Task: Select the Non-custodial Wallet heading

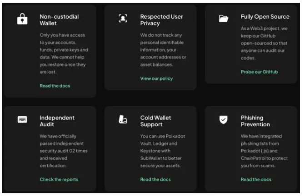Action: (x=59, y=20)
